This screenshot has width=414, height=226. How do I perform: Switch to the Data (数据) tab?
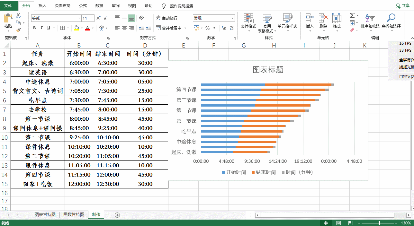(x=99, y=6)
